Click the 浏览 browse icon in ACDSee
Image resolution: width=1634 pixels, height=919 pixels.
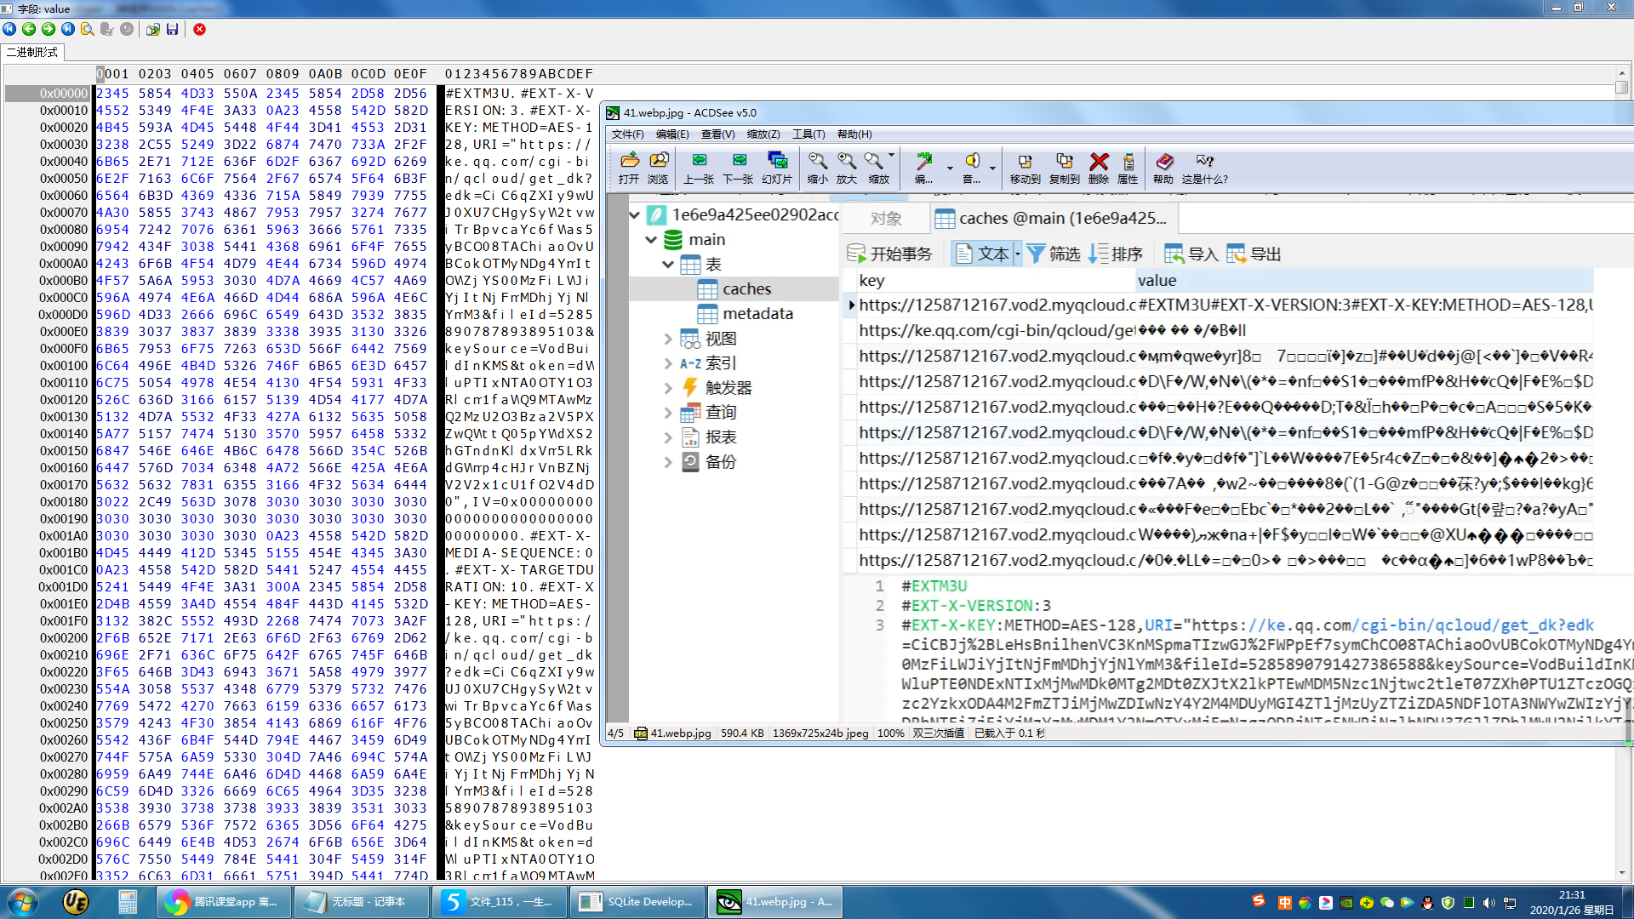658,168
